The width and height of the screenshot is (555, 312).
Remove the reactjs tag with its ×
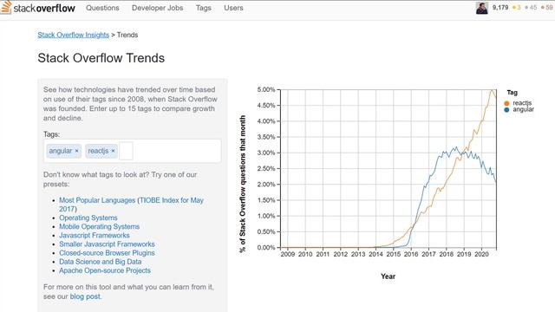(x=113, y=151)
